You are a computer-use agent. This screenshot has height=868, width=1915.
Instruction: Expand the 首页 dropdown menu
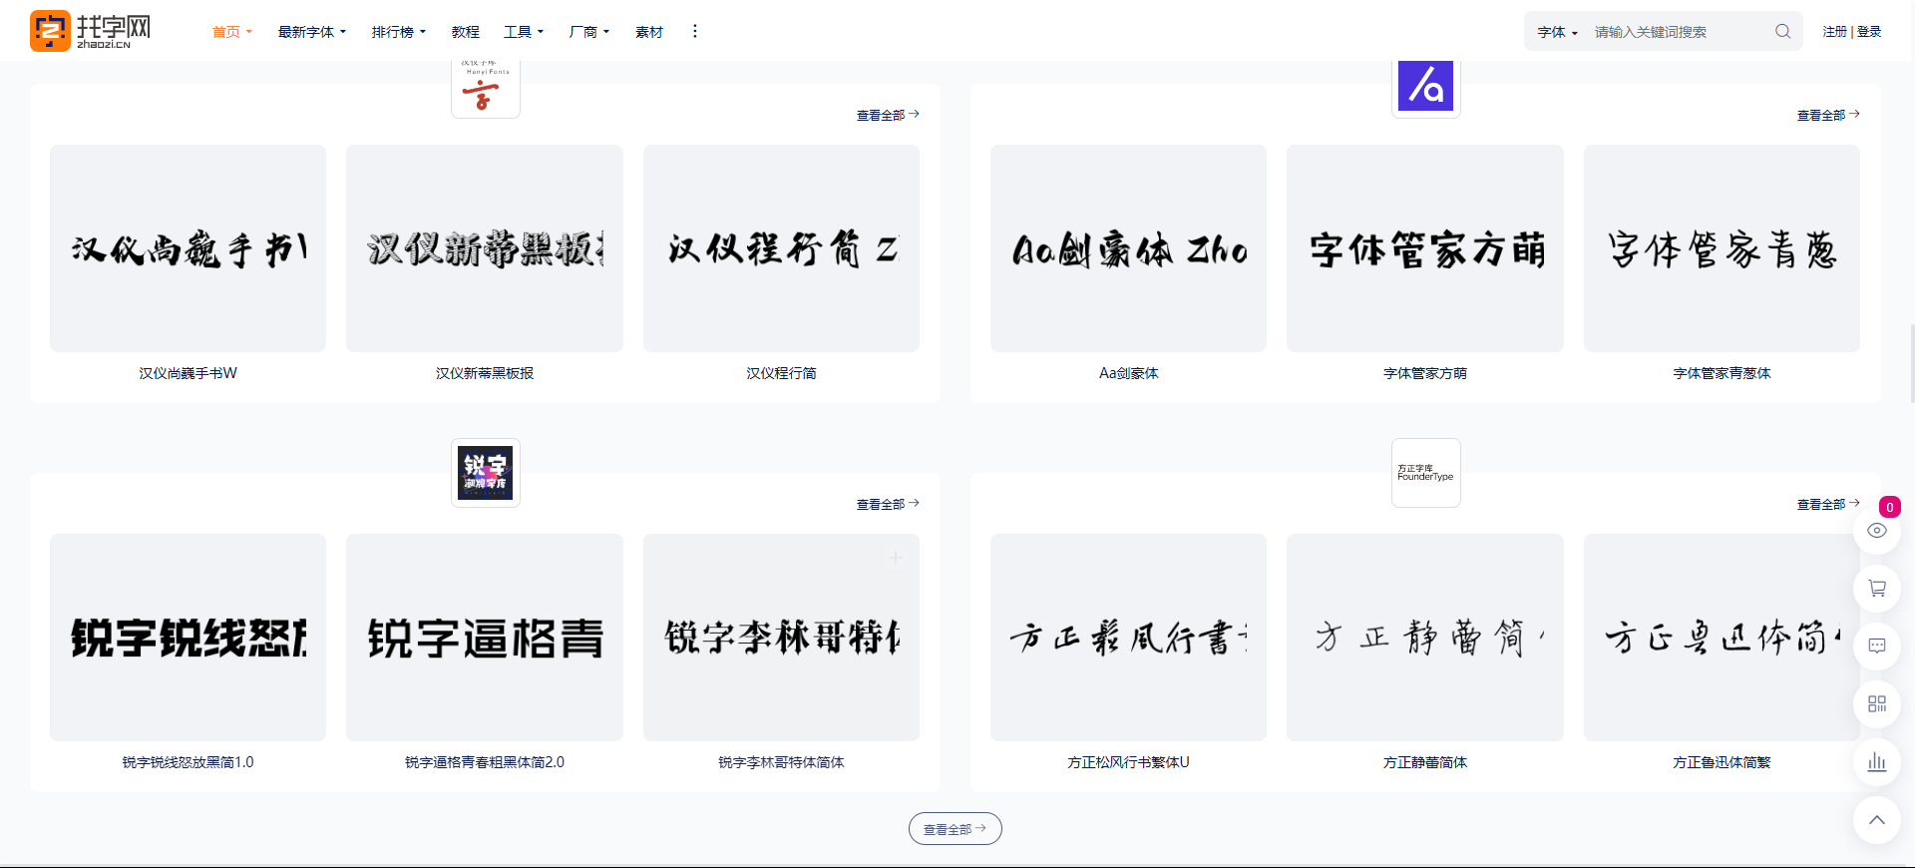232,32
